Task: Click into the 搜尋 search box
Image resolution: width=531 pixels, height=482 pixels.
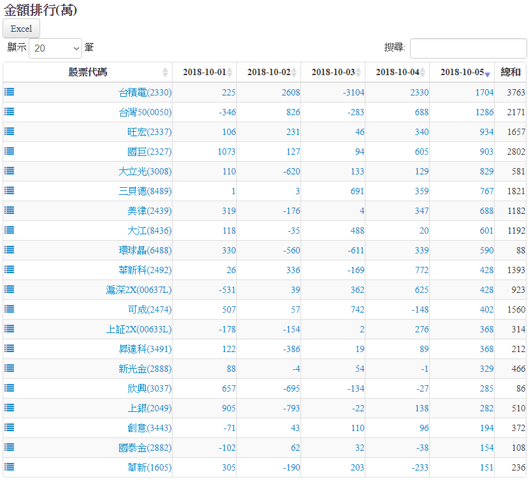Action: 468,48
